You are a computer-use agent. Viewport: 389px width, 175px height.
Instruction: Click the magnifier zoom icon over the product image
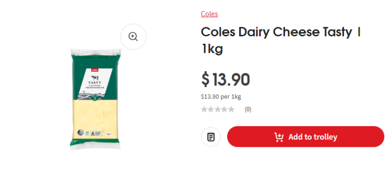(133, 37)
